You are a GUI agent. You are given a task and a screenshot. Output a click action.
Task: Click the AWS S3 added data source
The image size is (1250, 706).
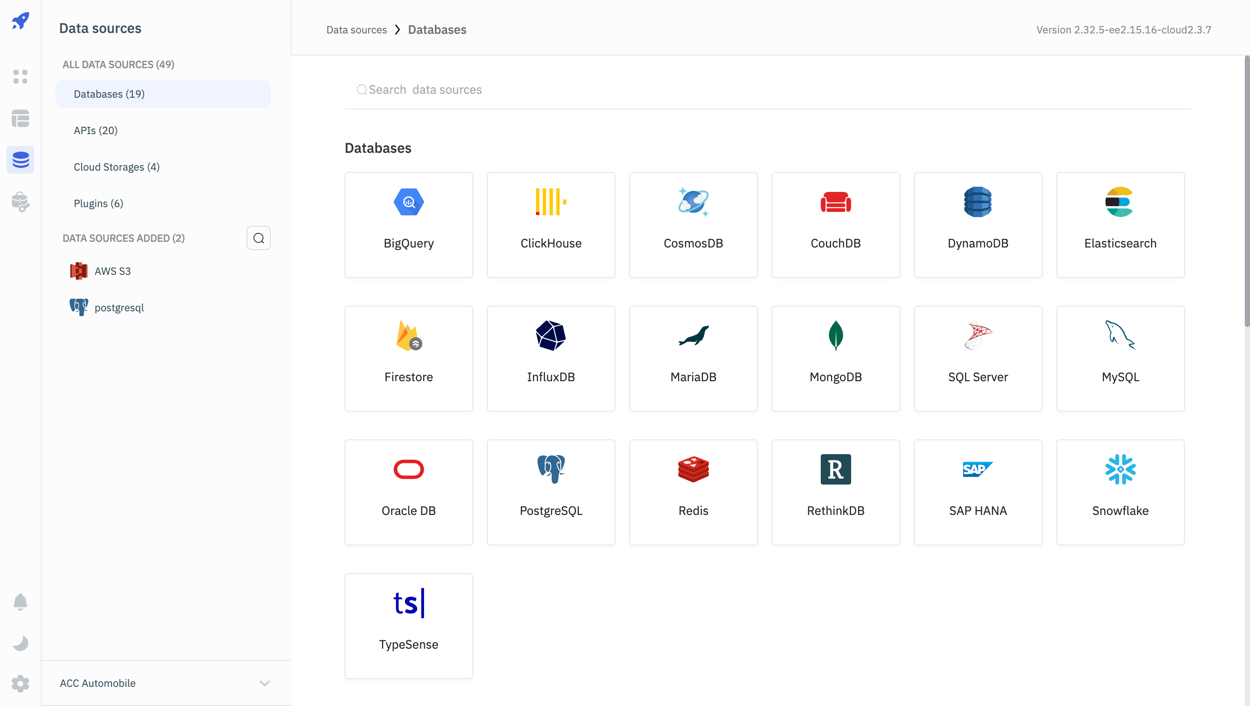click(x=112, y=271)
